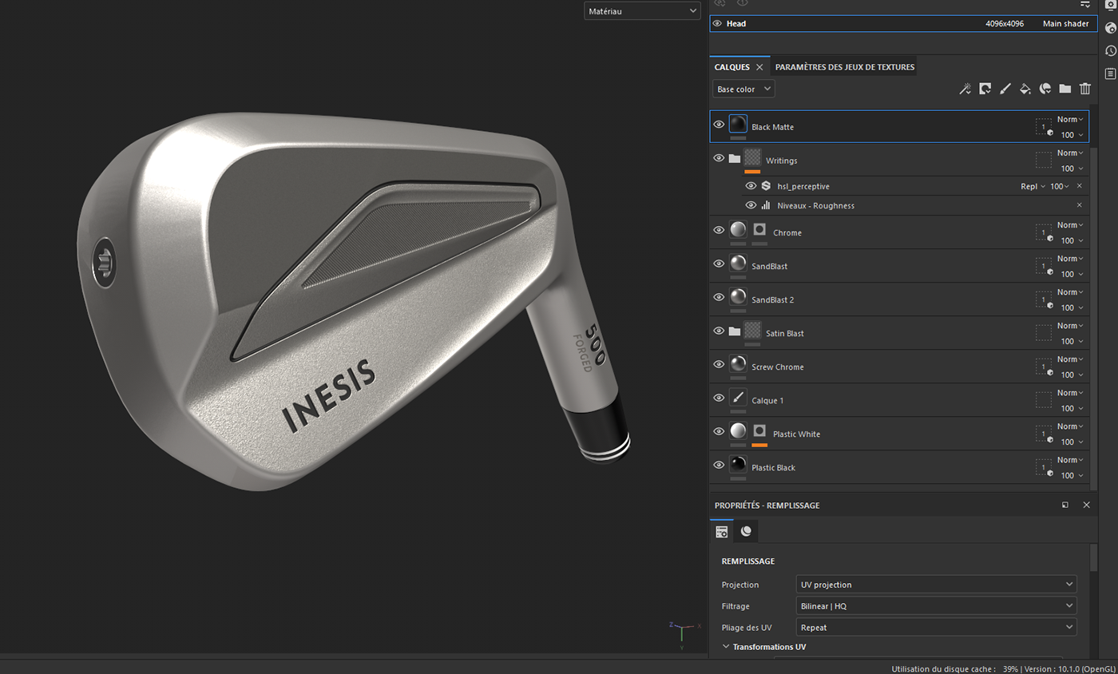The height and width of the screenshot is (674, 1118).
Task: Create a new folder in layers panel
Action: (1064, 89)
